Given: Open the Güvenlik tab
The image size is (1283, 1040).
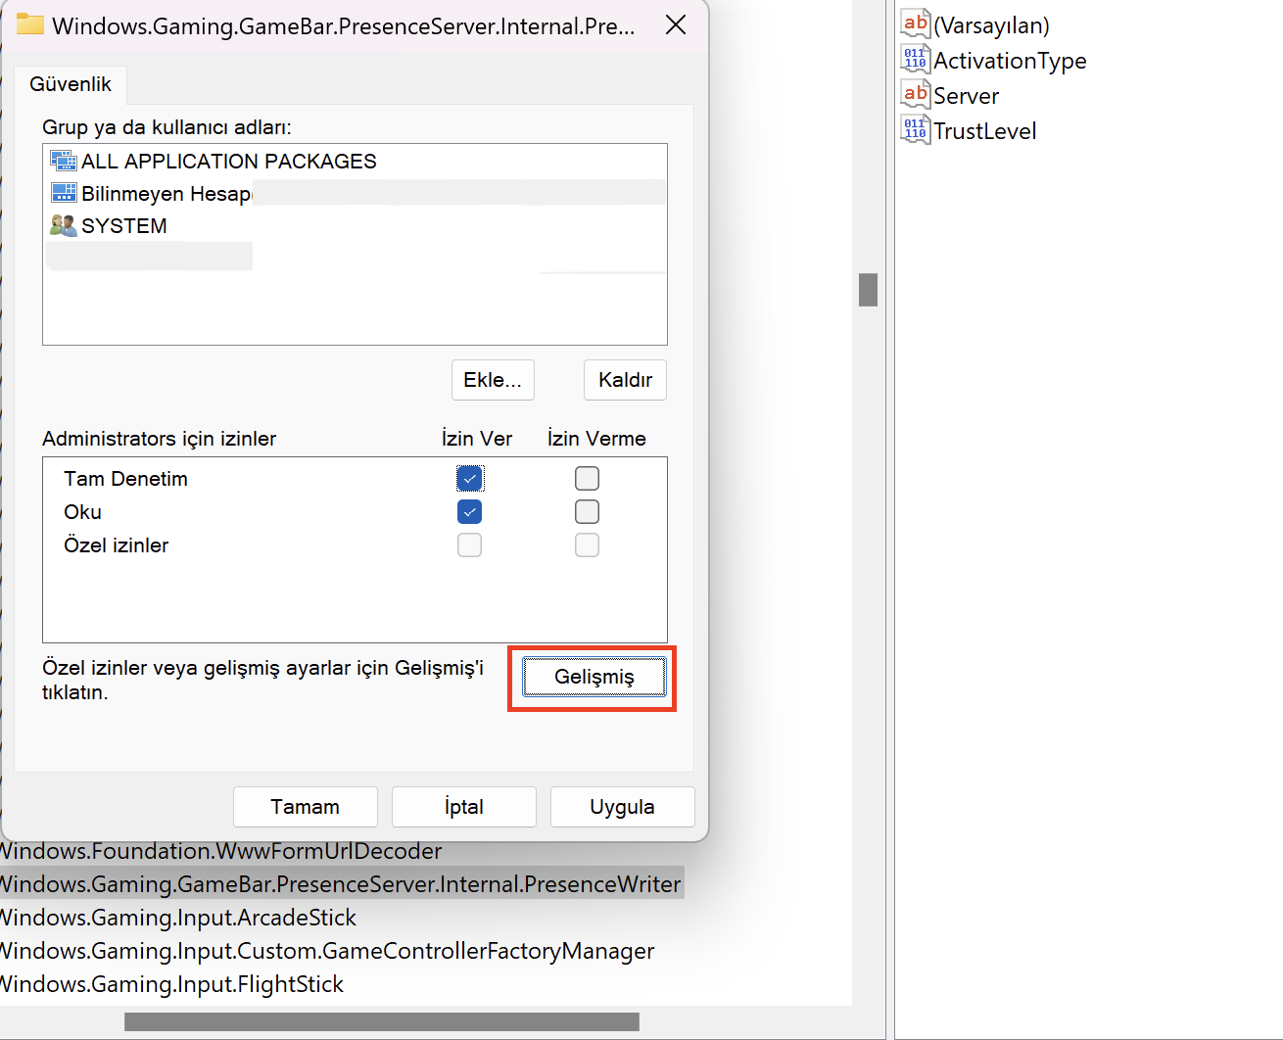Looking at the screenshot, I should click(71, 84).
